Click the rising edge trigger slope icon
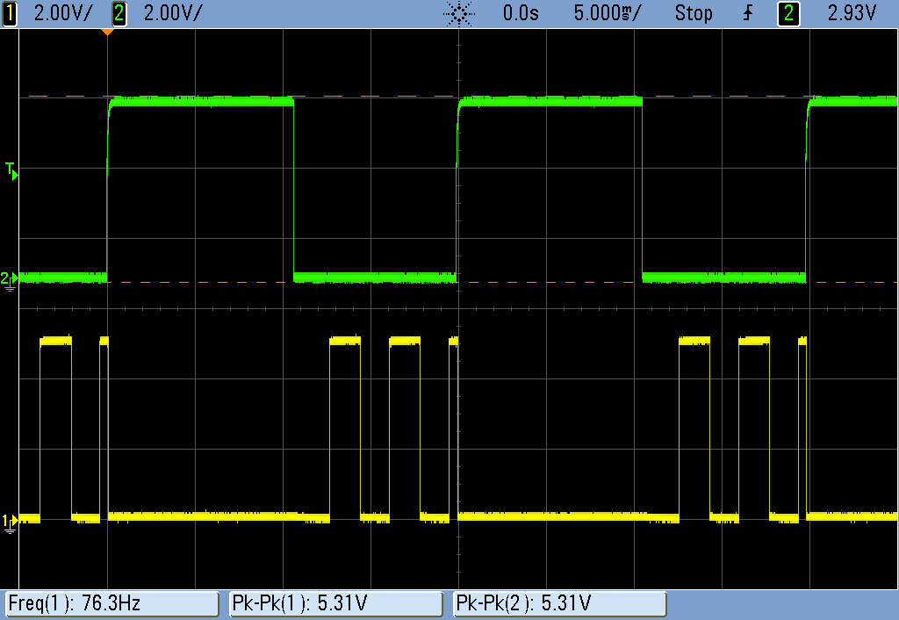The image size is (899, 620). tap(747, 13)
